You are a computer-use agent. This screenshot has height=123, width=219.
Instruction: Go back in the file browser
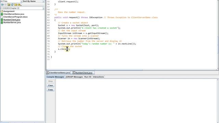coord(2,4)
